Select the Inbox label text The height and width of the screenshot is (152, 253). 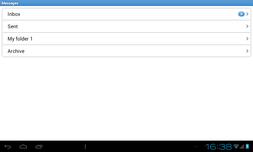(14, 14)
